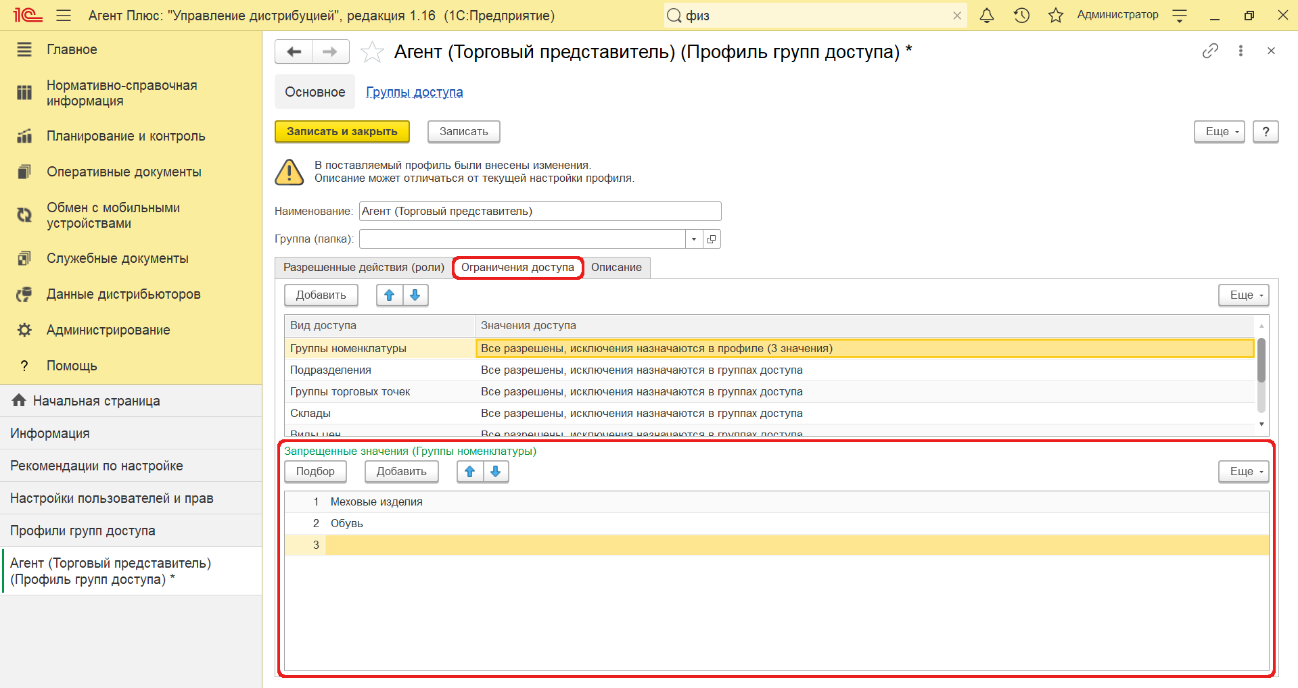Click Записать и закрыть
The width and height of the screenshot is (1298, 688).
click(x=342, y=132)
